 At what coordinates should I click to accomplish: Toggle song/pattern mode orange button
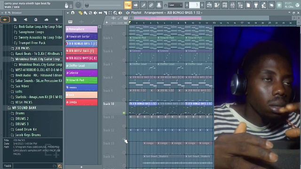(128, 5)
